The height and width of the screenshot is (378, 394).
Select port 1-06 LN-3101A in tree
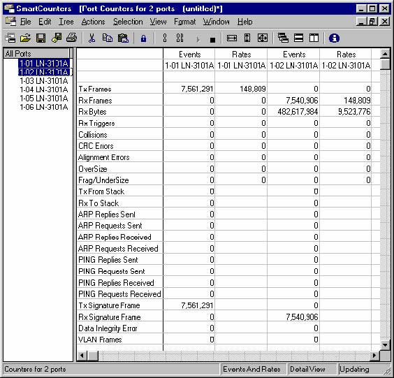[x=44, y=107]
